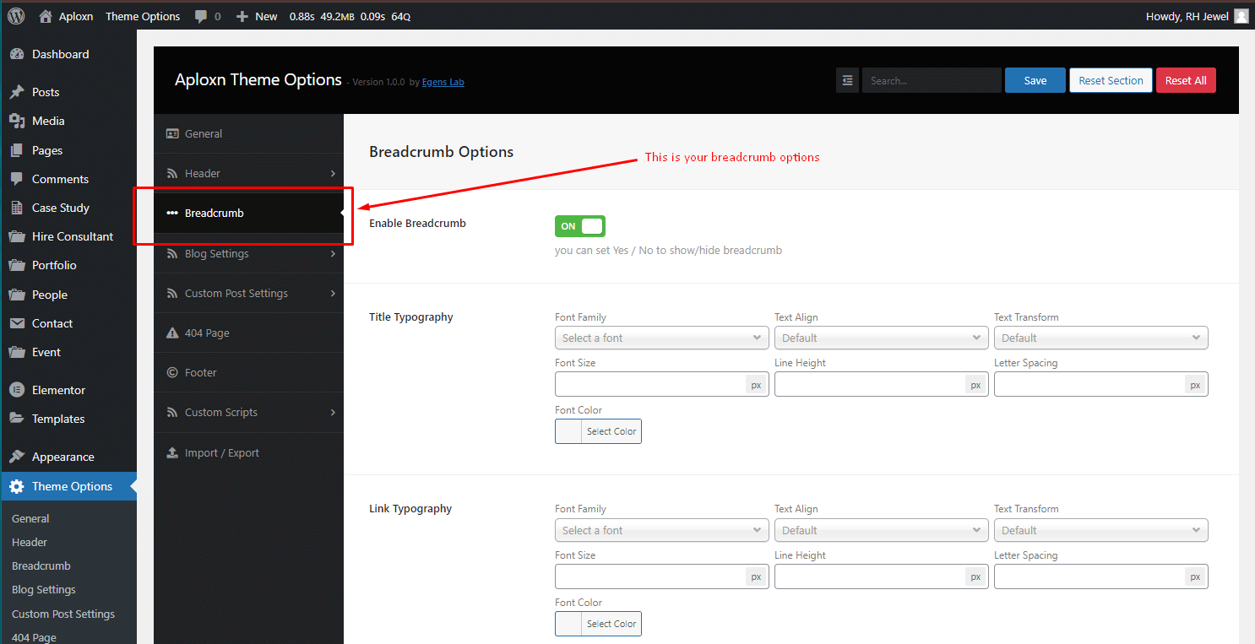Focus the options Search field
Image resolution: width=1255 pixels, height=644 pixels.
point(932,80)
